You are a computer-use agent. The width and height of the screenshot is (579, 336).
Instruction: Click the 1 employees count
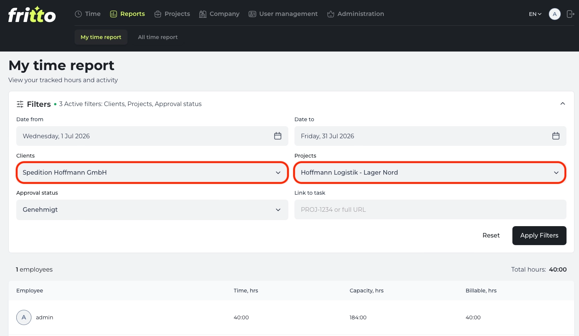(34, 270)
